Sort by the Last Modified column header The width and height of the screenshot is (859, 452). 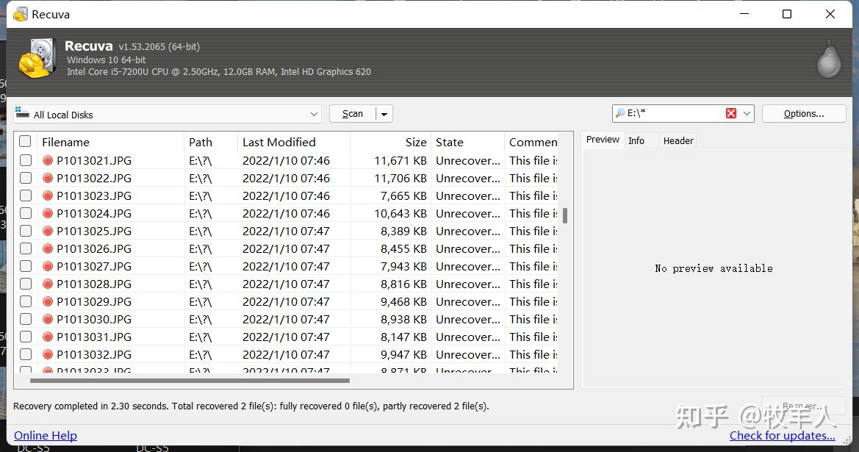pyautogui.click(x=294, y=142)
